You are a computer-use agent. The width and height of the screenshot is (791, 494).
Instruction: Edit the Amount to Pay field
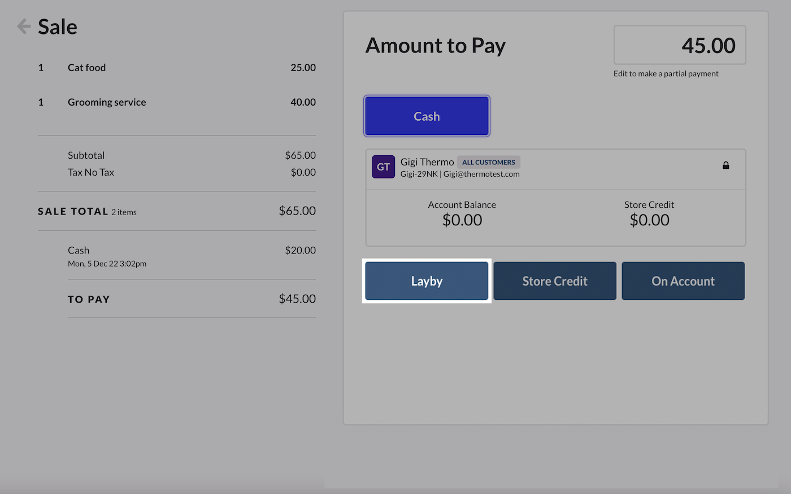click(x=680, y=45)
